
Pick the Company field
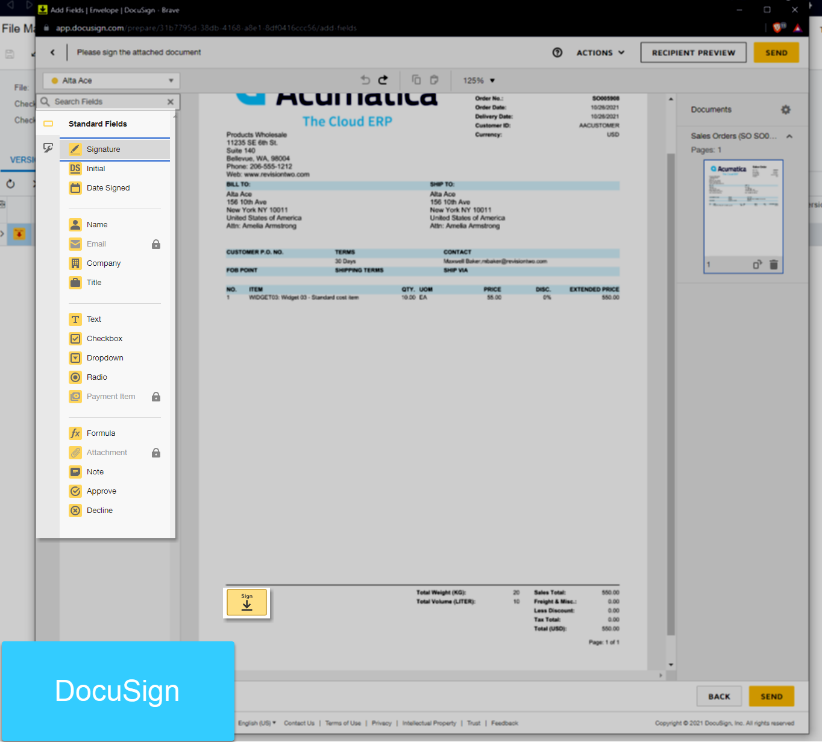(x=115, y=263)
